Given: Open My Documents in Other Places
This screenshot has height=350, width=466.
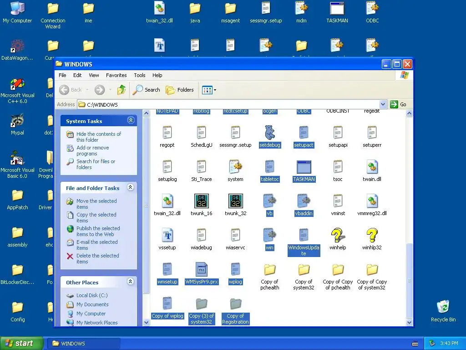Looking at the screenshot, I should (92, 304).
